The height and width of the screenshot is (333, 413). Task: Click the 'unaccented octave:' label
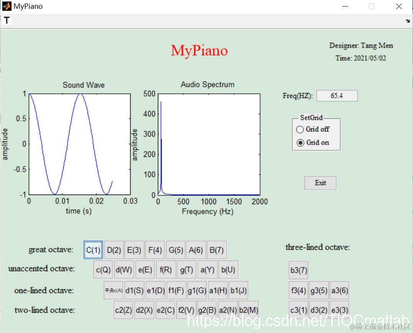(41, 268)
